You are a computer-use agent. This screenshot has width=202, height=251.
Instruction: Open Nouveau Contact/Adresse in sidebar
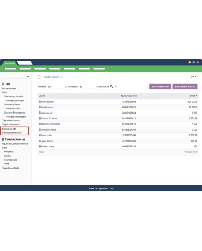click(15, 144)
